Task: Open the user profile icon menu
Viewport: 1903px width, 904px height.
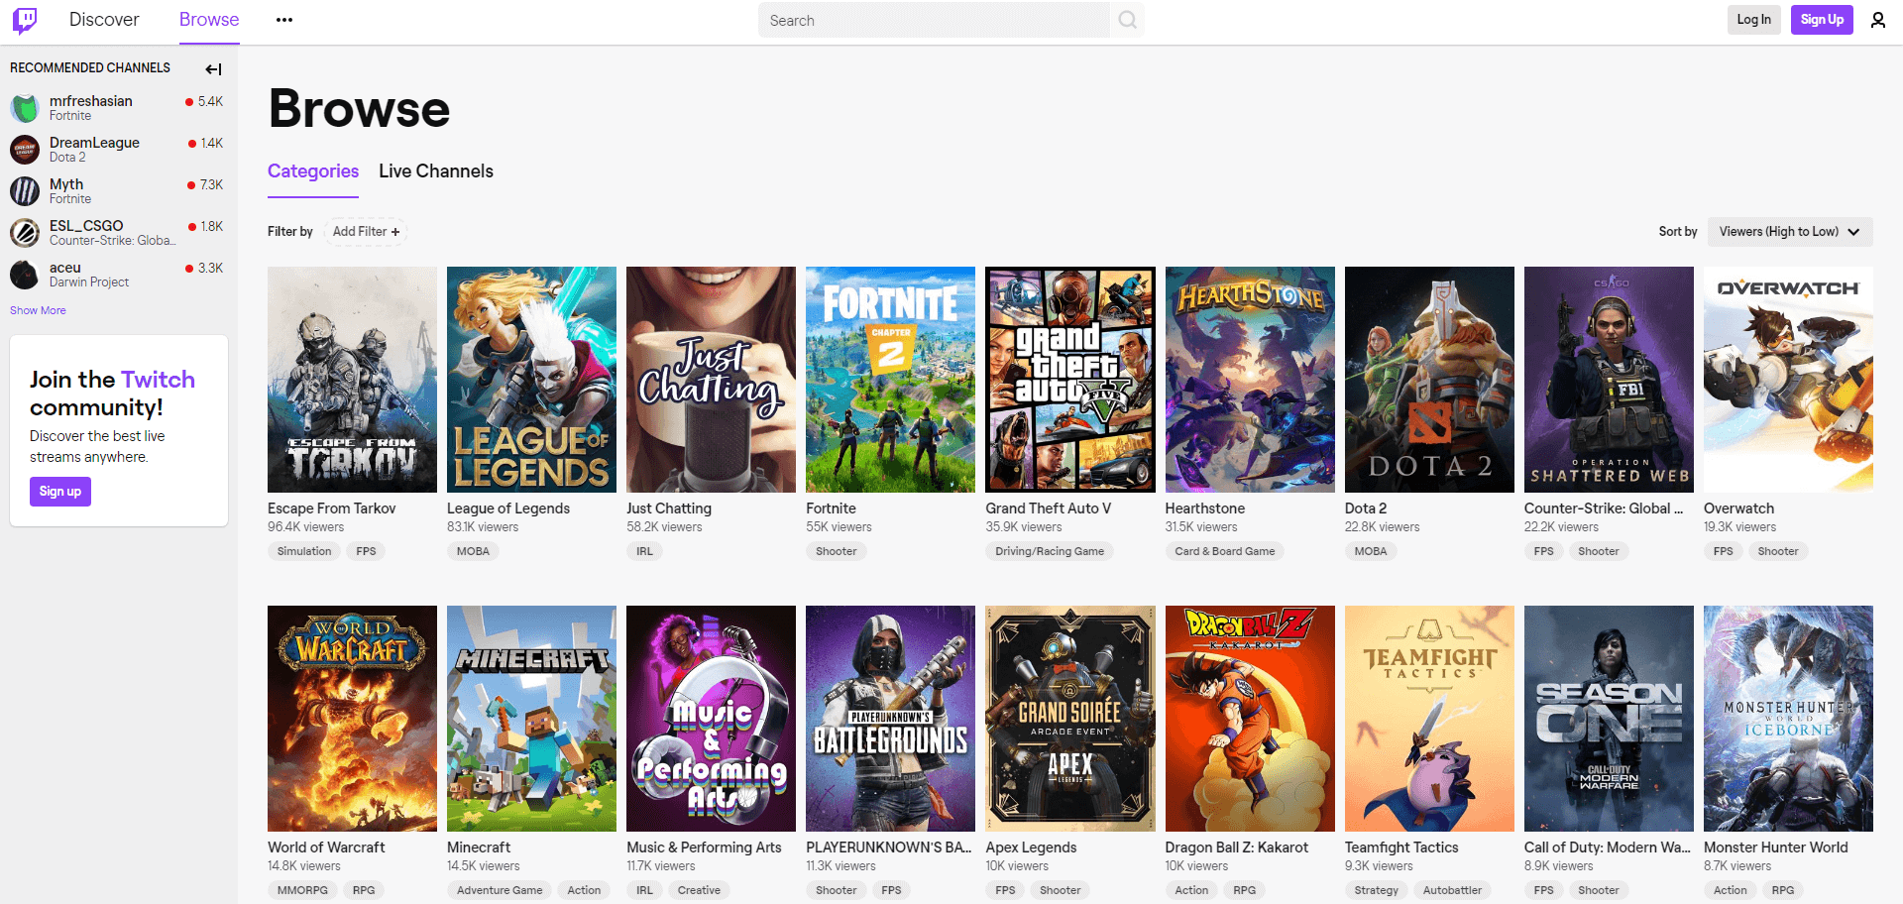Action: (1877, 20)
